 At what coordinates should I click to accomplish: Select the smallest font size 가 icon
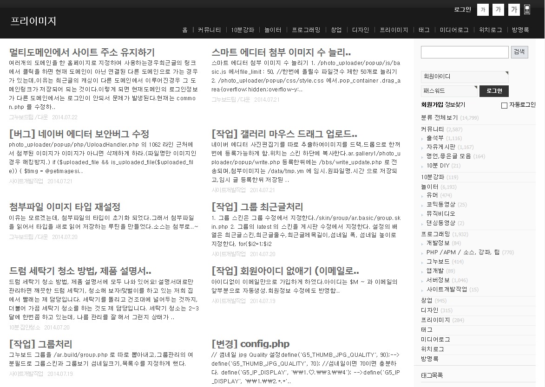click(x=484, y=10)
